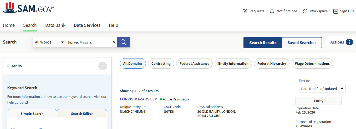The height and width of the screenshot is (129, 356).
Task: Open the All Words dropdown
Action: (49, 42)
